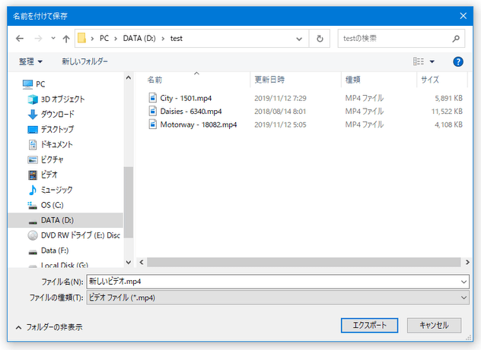Select file name Motorway - 18082.mp4
481x350 pixels.
tap(199, 125)
